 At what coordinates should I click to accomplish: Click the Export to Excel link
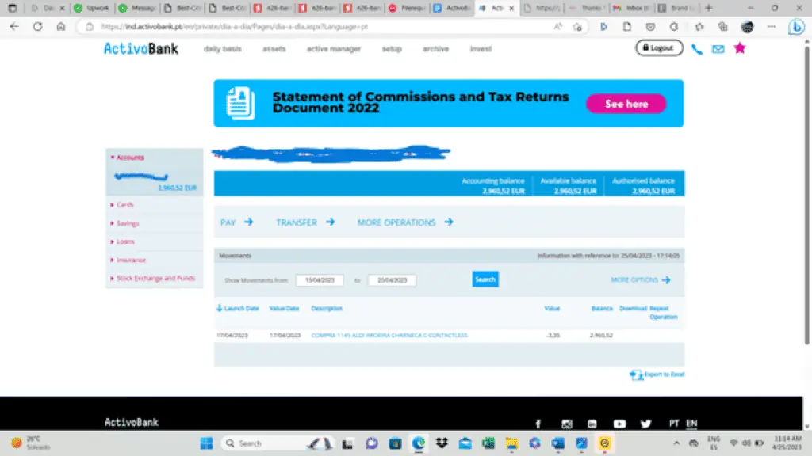(657, 374)
